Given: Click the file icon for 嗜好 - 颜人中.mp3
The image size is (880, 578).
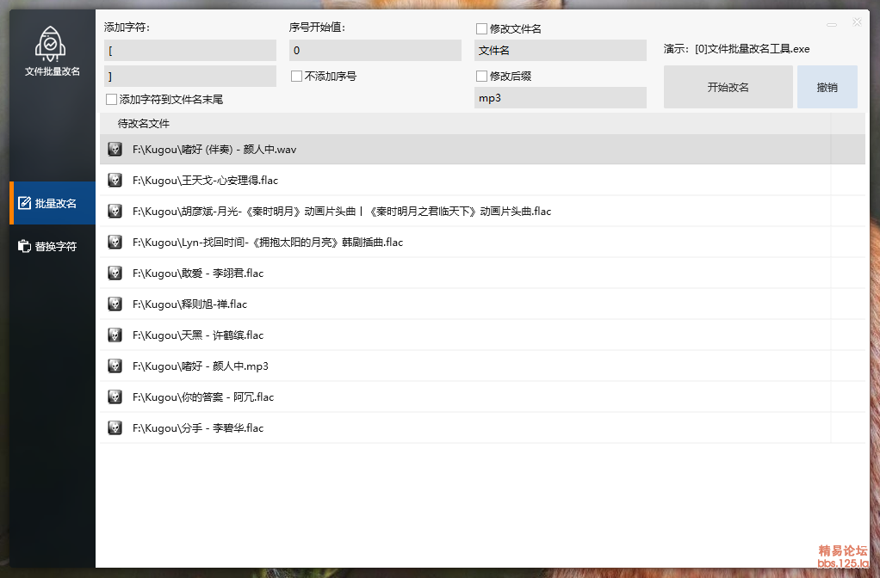Looking at the screenshot, I should 115,366.
